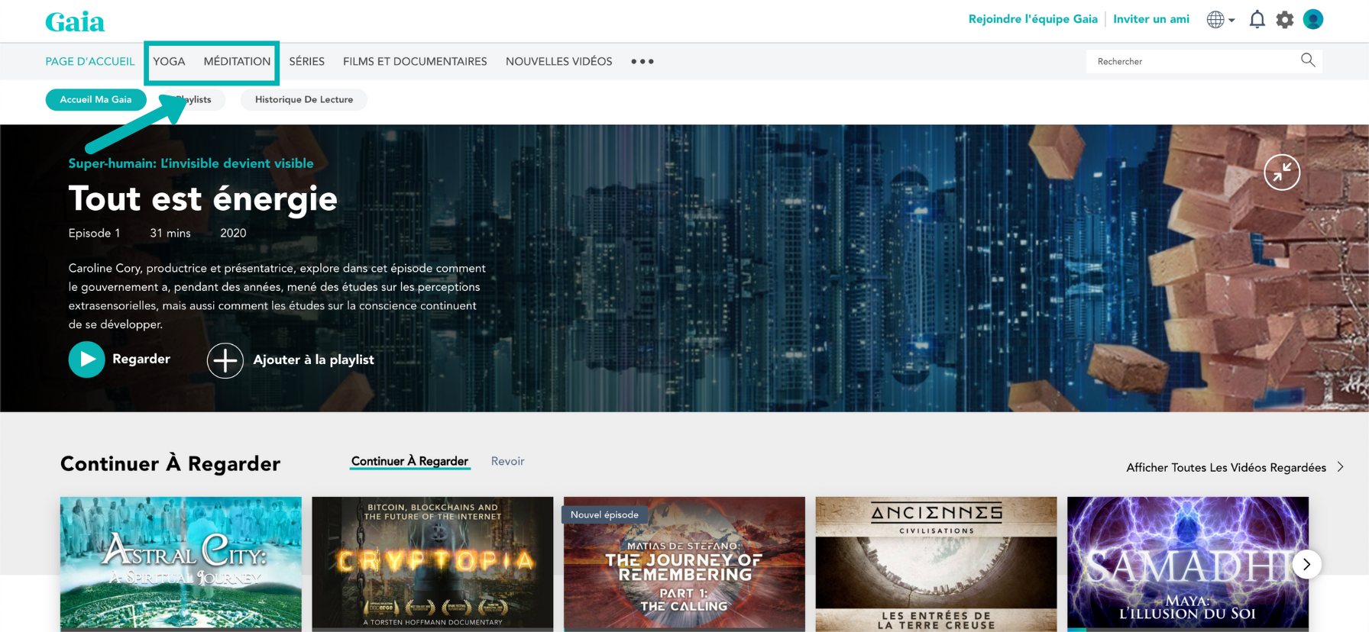This screenshot has width=1369, height=632.
Task: Open Films et Documentaires menu
Action: point(415,61)
